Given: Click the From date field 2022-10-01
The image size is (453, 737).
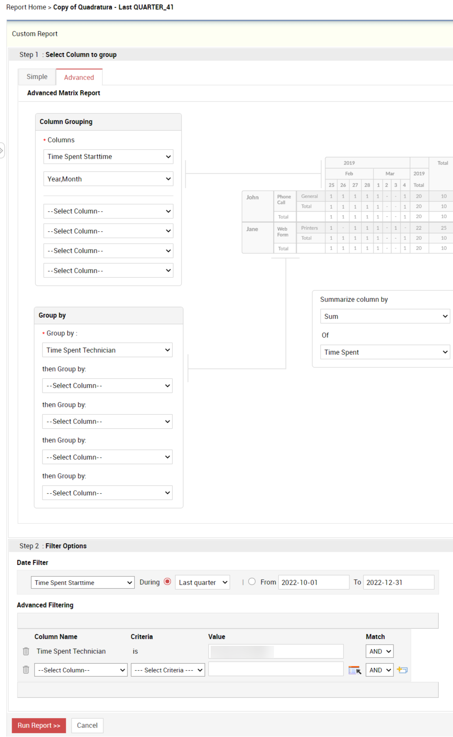Looking at the screenshot, I should [314, 583].
